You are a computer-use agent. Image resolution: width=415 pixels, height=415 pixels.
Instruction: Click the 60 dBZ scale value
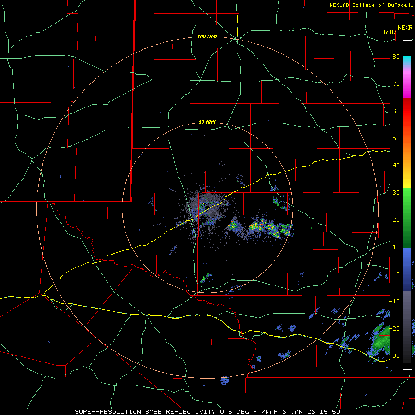[x=396, y=111]
